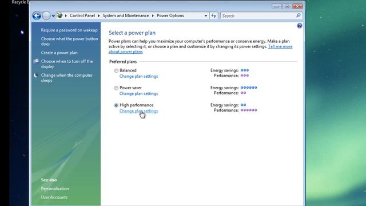Open the address bar history dropdown
The width and height of the screenshot is (366, 206).
click(206, 16)
